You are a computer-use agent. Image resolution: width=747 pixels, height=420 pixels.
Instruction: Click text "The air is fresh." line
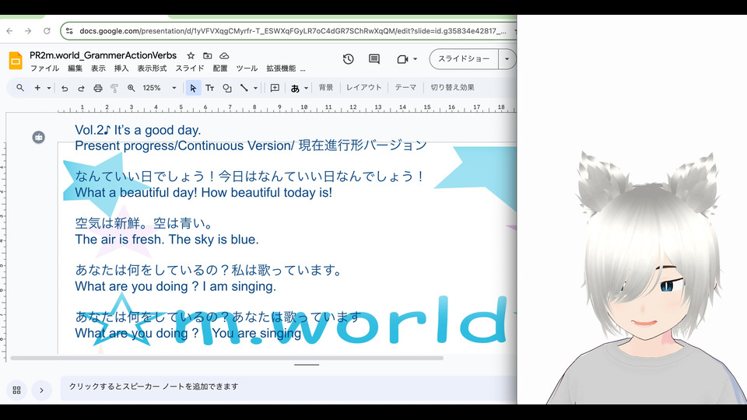[120, 240]
